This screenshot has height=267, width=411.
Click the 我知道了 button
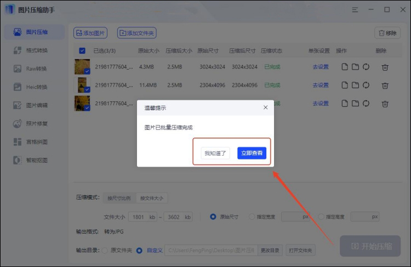tap(215, 153)
